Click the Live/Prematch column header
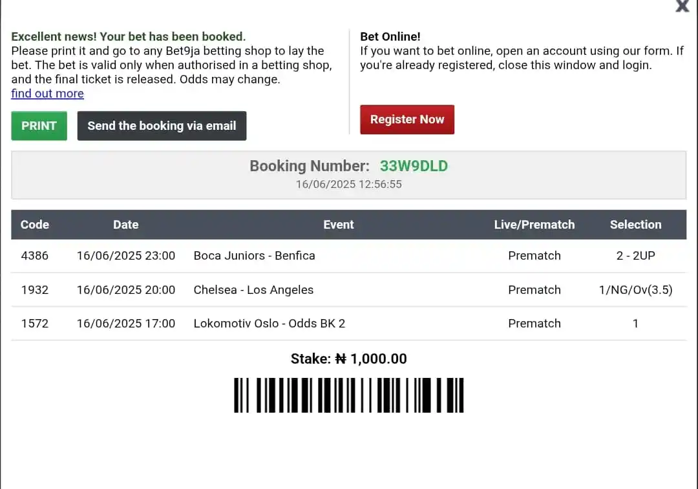Image resolution: width=698 pixels, height=489 pixels. coord(534,225)
